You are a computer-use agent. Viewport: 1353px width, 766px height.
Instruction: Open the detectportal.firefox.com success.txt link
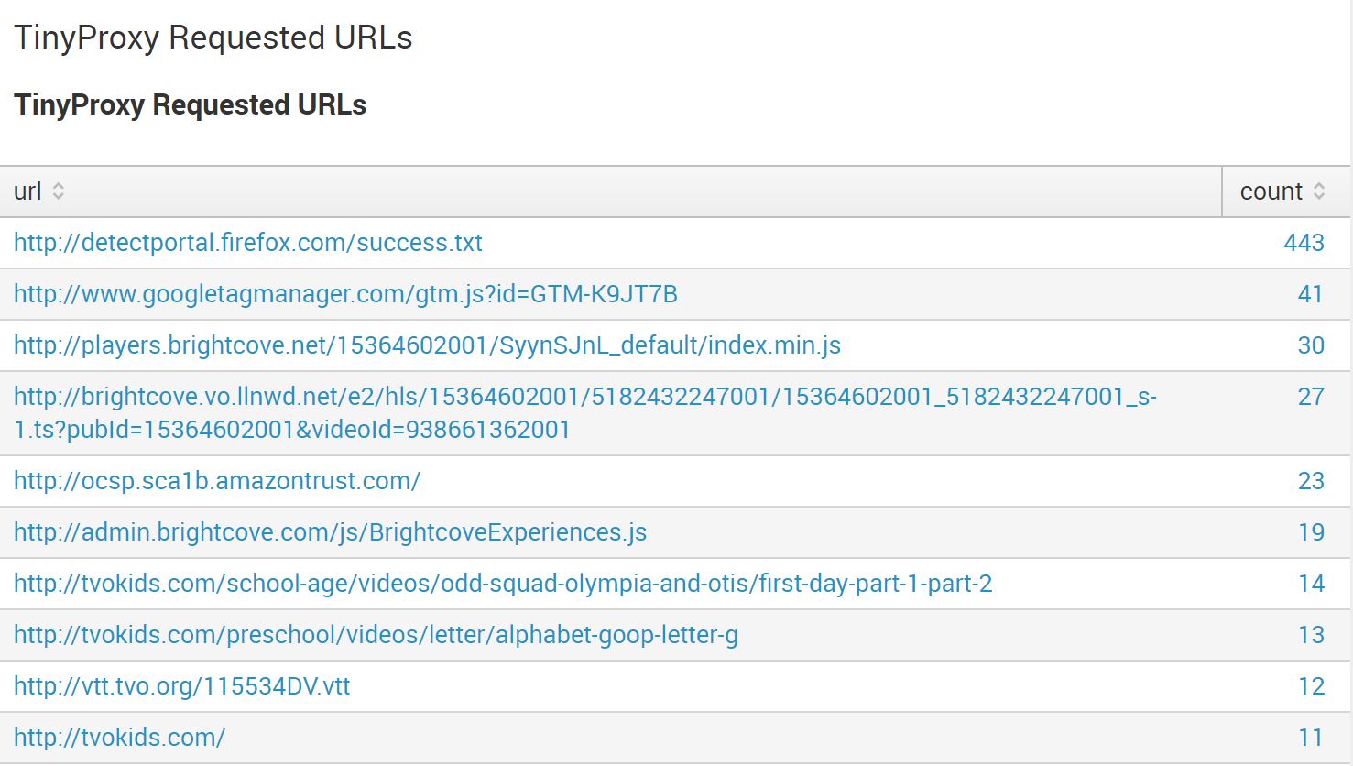click(x=247, y=243)
